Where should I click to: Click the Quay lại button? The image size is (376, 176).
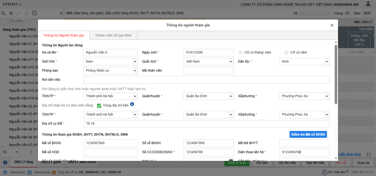363,163
